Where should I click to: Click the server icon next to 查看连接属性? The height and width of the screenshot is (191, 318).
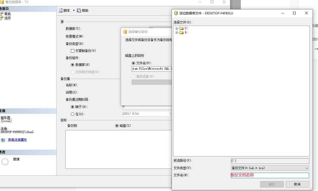(3, 140)
